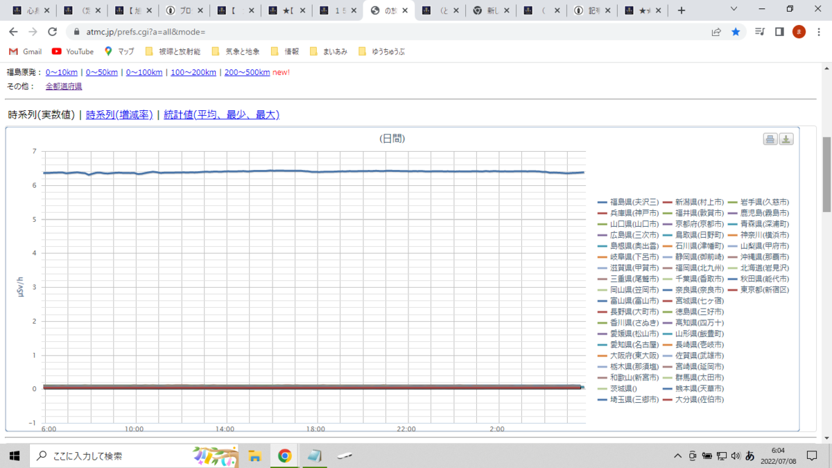Screen dimensions: 832x468
Task: Open YouTube bookmark
Action: [73, 51]
